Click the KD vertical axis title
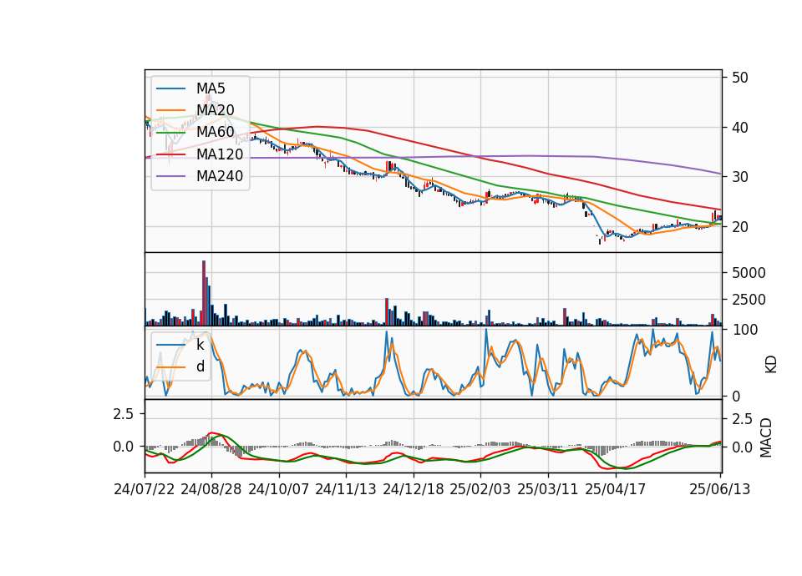 pos(770,364)
